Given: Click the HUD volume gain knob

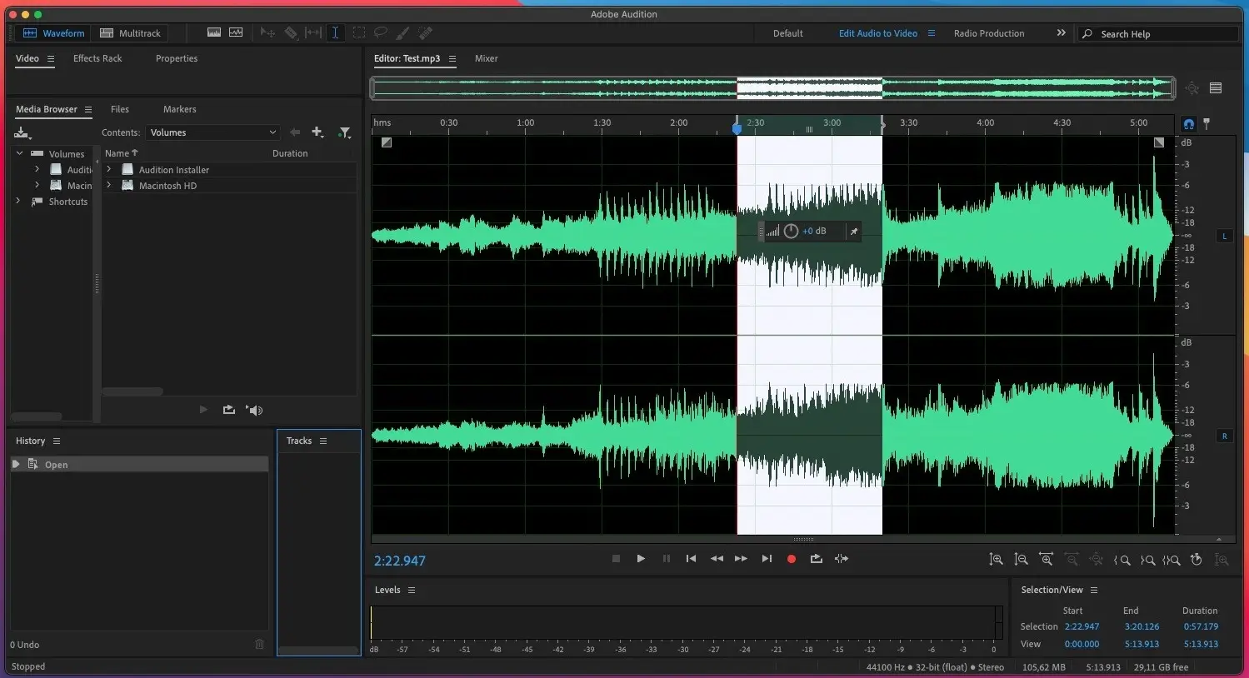Looking at the screenshot, I should click(791, 232).
